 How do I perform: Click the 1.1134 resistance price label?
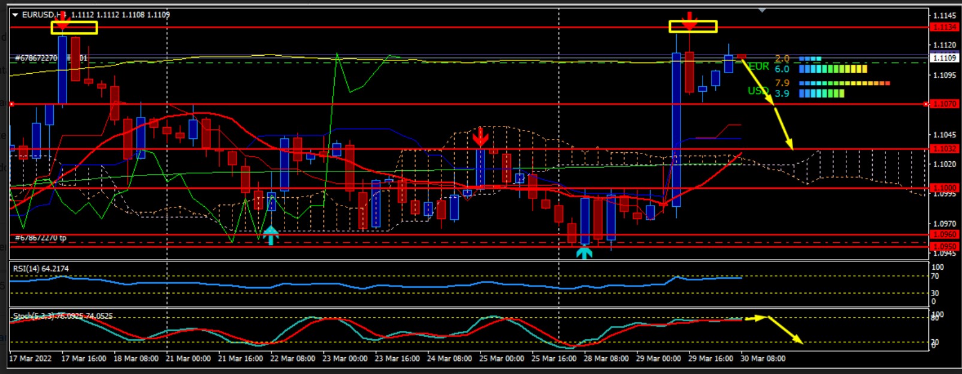pos(945,27)
